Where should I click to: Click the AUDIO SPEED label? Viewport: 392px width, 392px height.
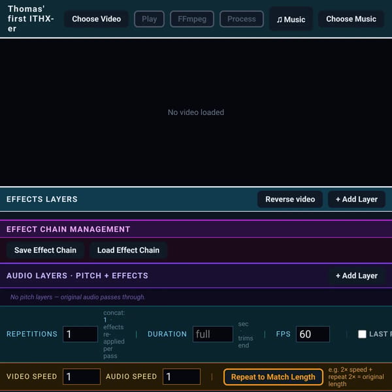(131, 376)
